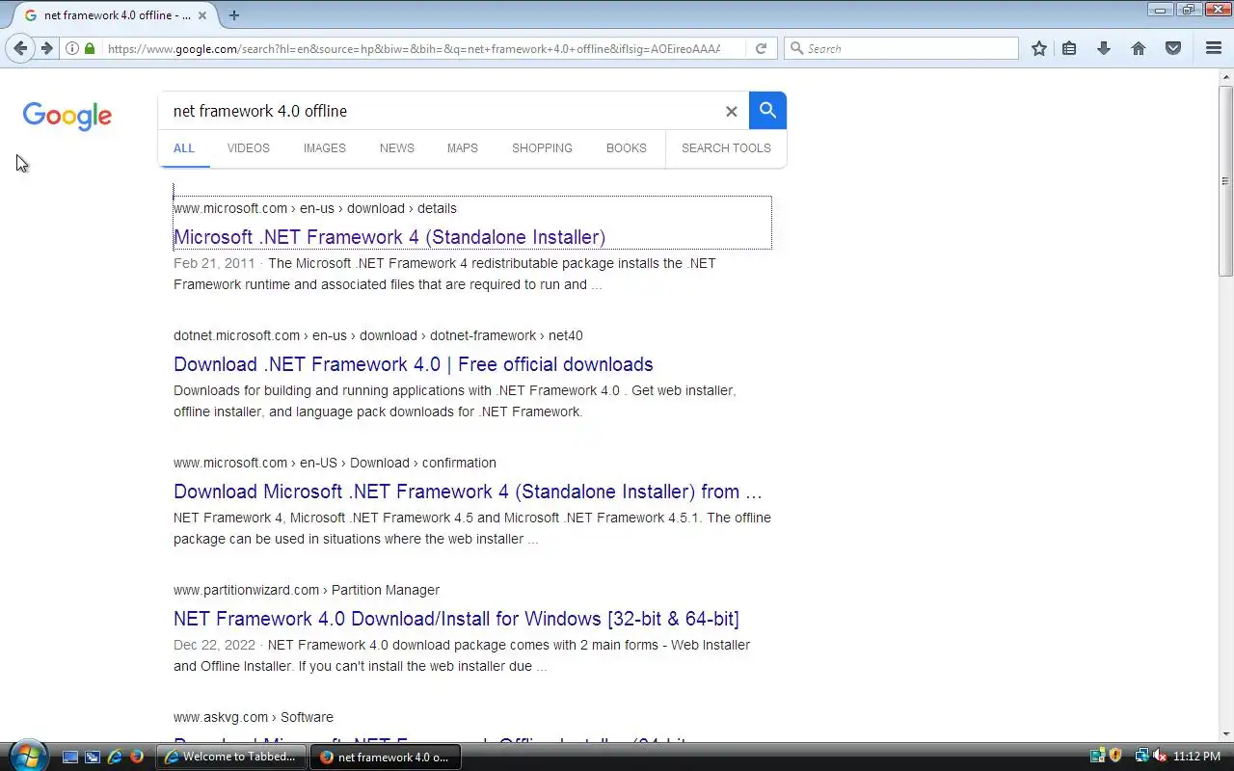The image size is (1234, 771).
Task: Open 'Download .NET Framework 4.0 | Free official downloads'
Action: (x=414, y=364)
